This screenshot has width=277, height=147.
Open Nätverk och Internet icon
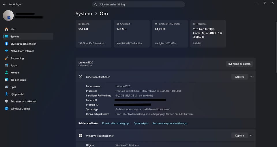coord(6,51)
